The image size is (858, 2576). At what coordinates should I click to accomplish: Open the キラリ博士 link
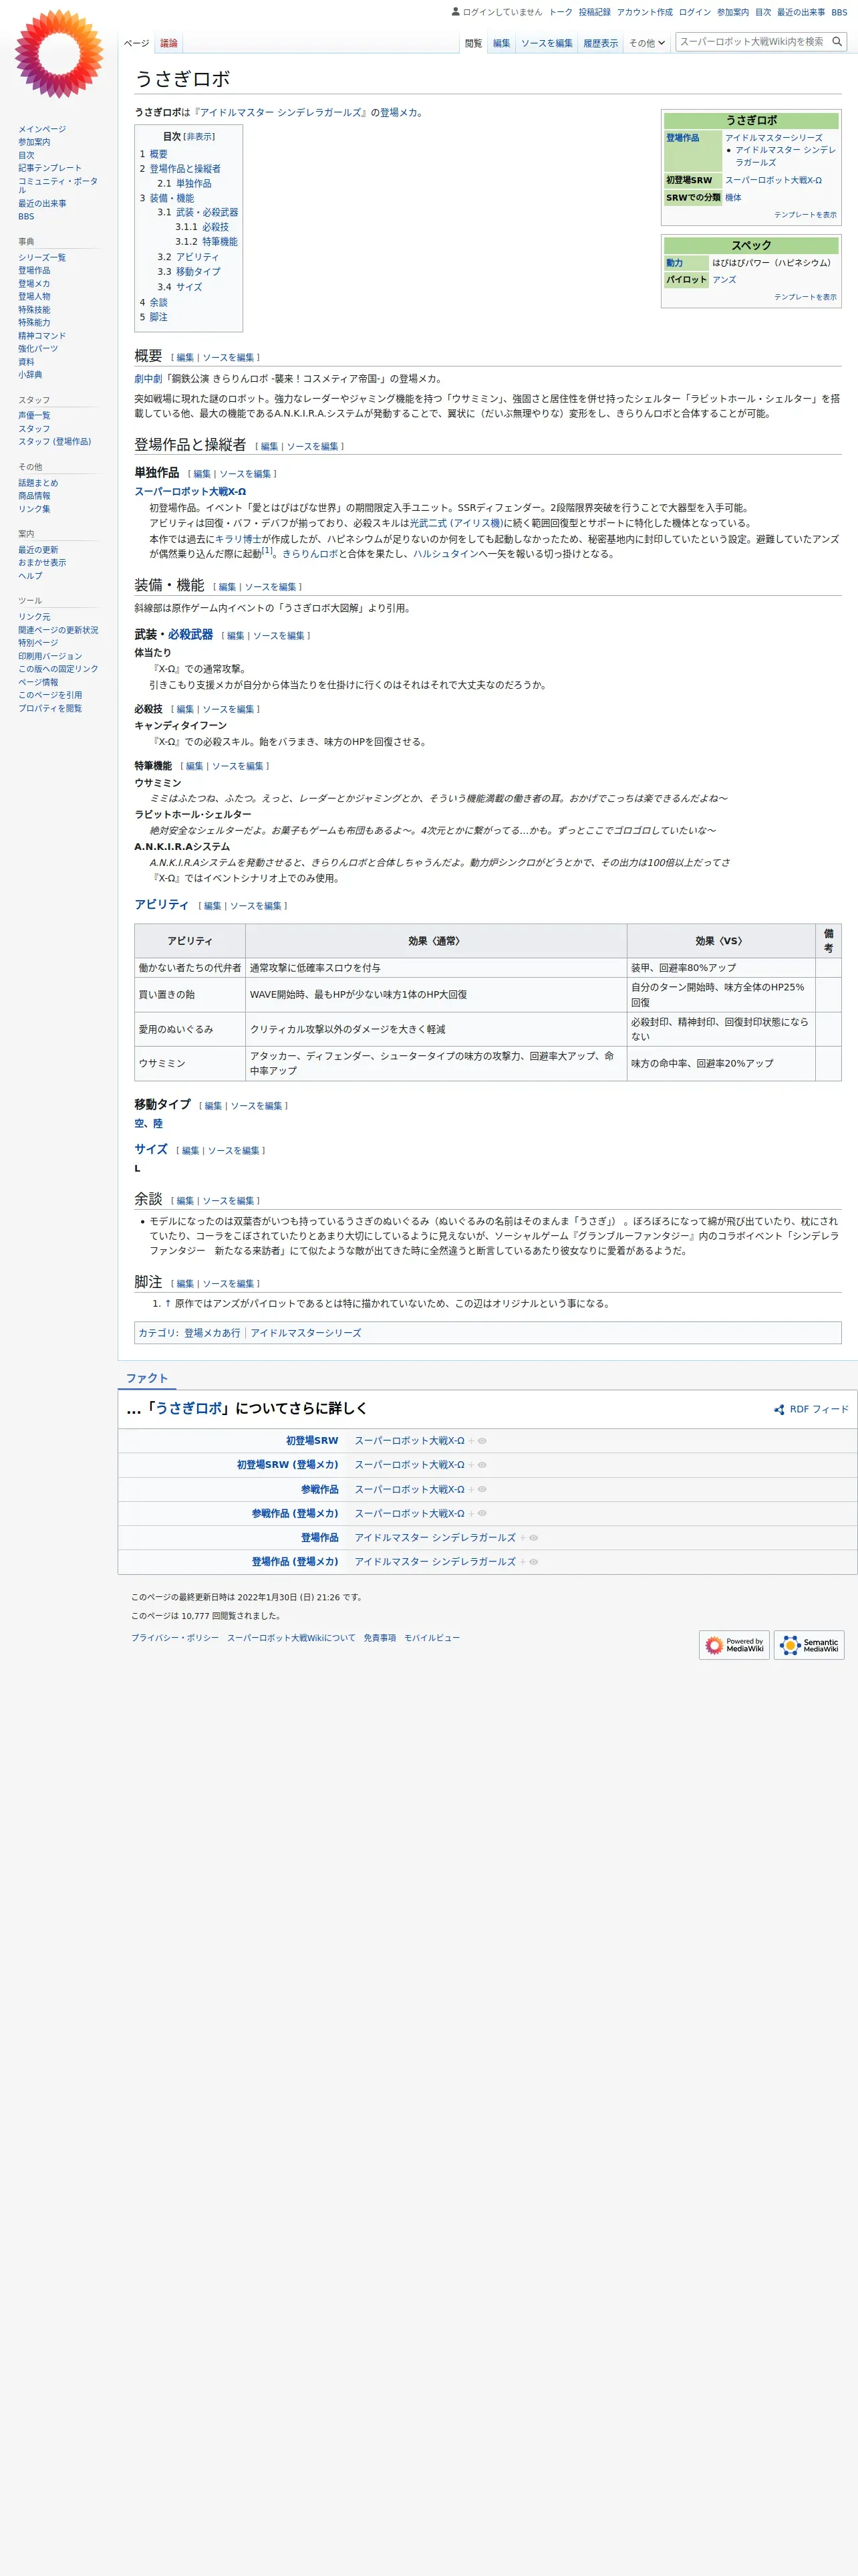tap(238, 539)
